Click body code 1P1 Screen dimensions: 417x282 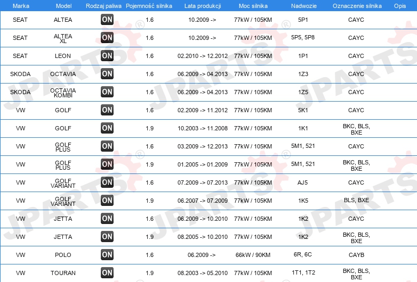tap(303, 56)
